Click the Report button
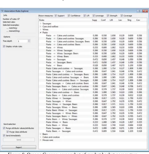The image size is (149, 154). coord(19,147)
